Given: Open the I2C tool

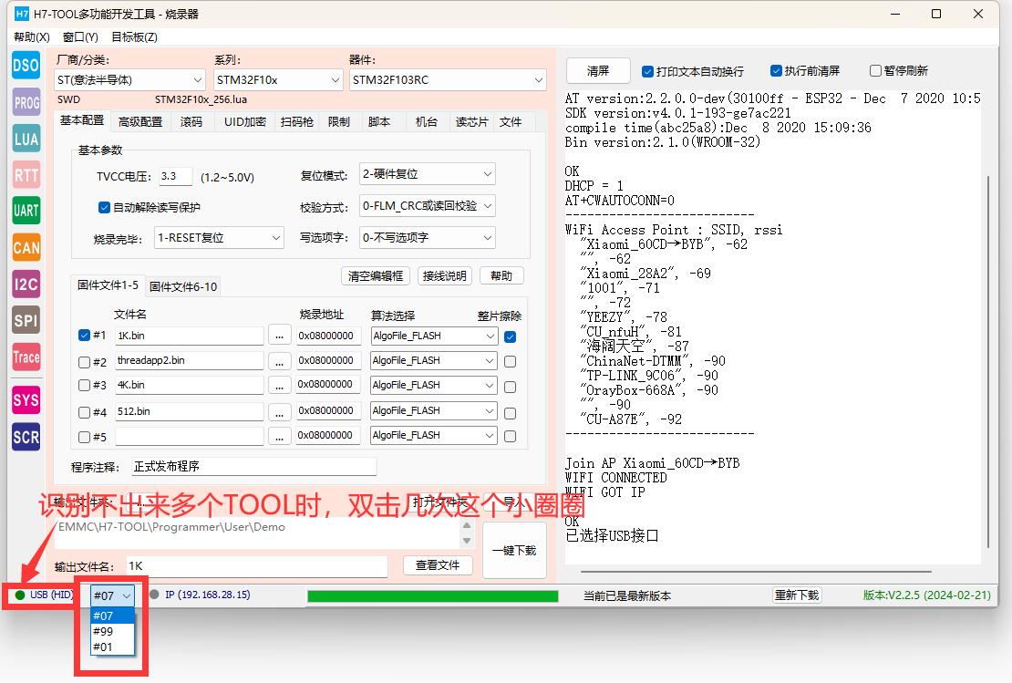Looking at the screenshot, I should (x=26, y=284).
